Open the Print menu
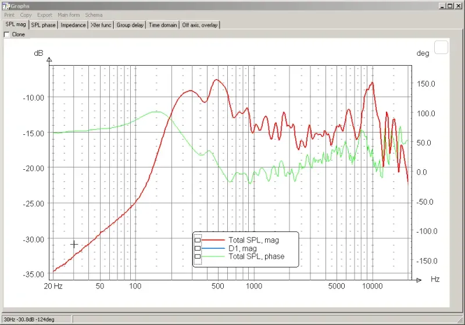Screen dimensions: 465x325 [x=9, y=15]
